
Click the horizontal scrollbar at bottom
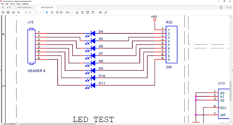[58, 124]
